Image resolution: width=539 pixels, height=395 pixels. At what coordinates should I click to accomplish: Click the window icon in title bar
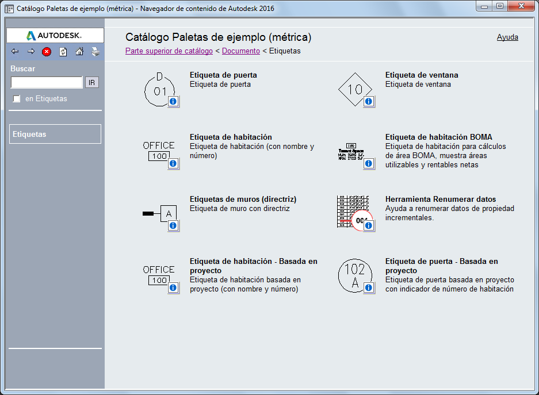pos(9,9)
